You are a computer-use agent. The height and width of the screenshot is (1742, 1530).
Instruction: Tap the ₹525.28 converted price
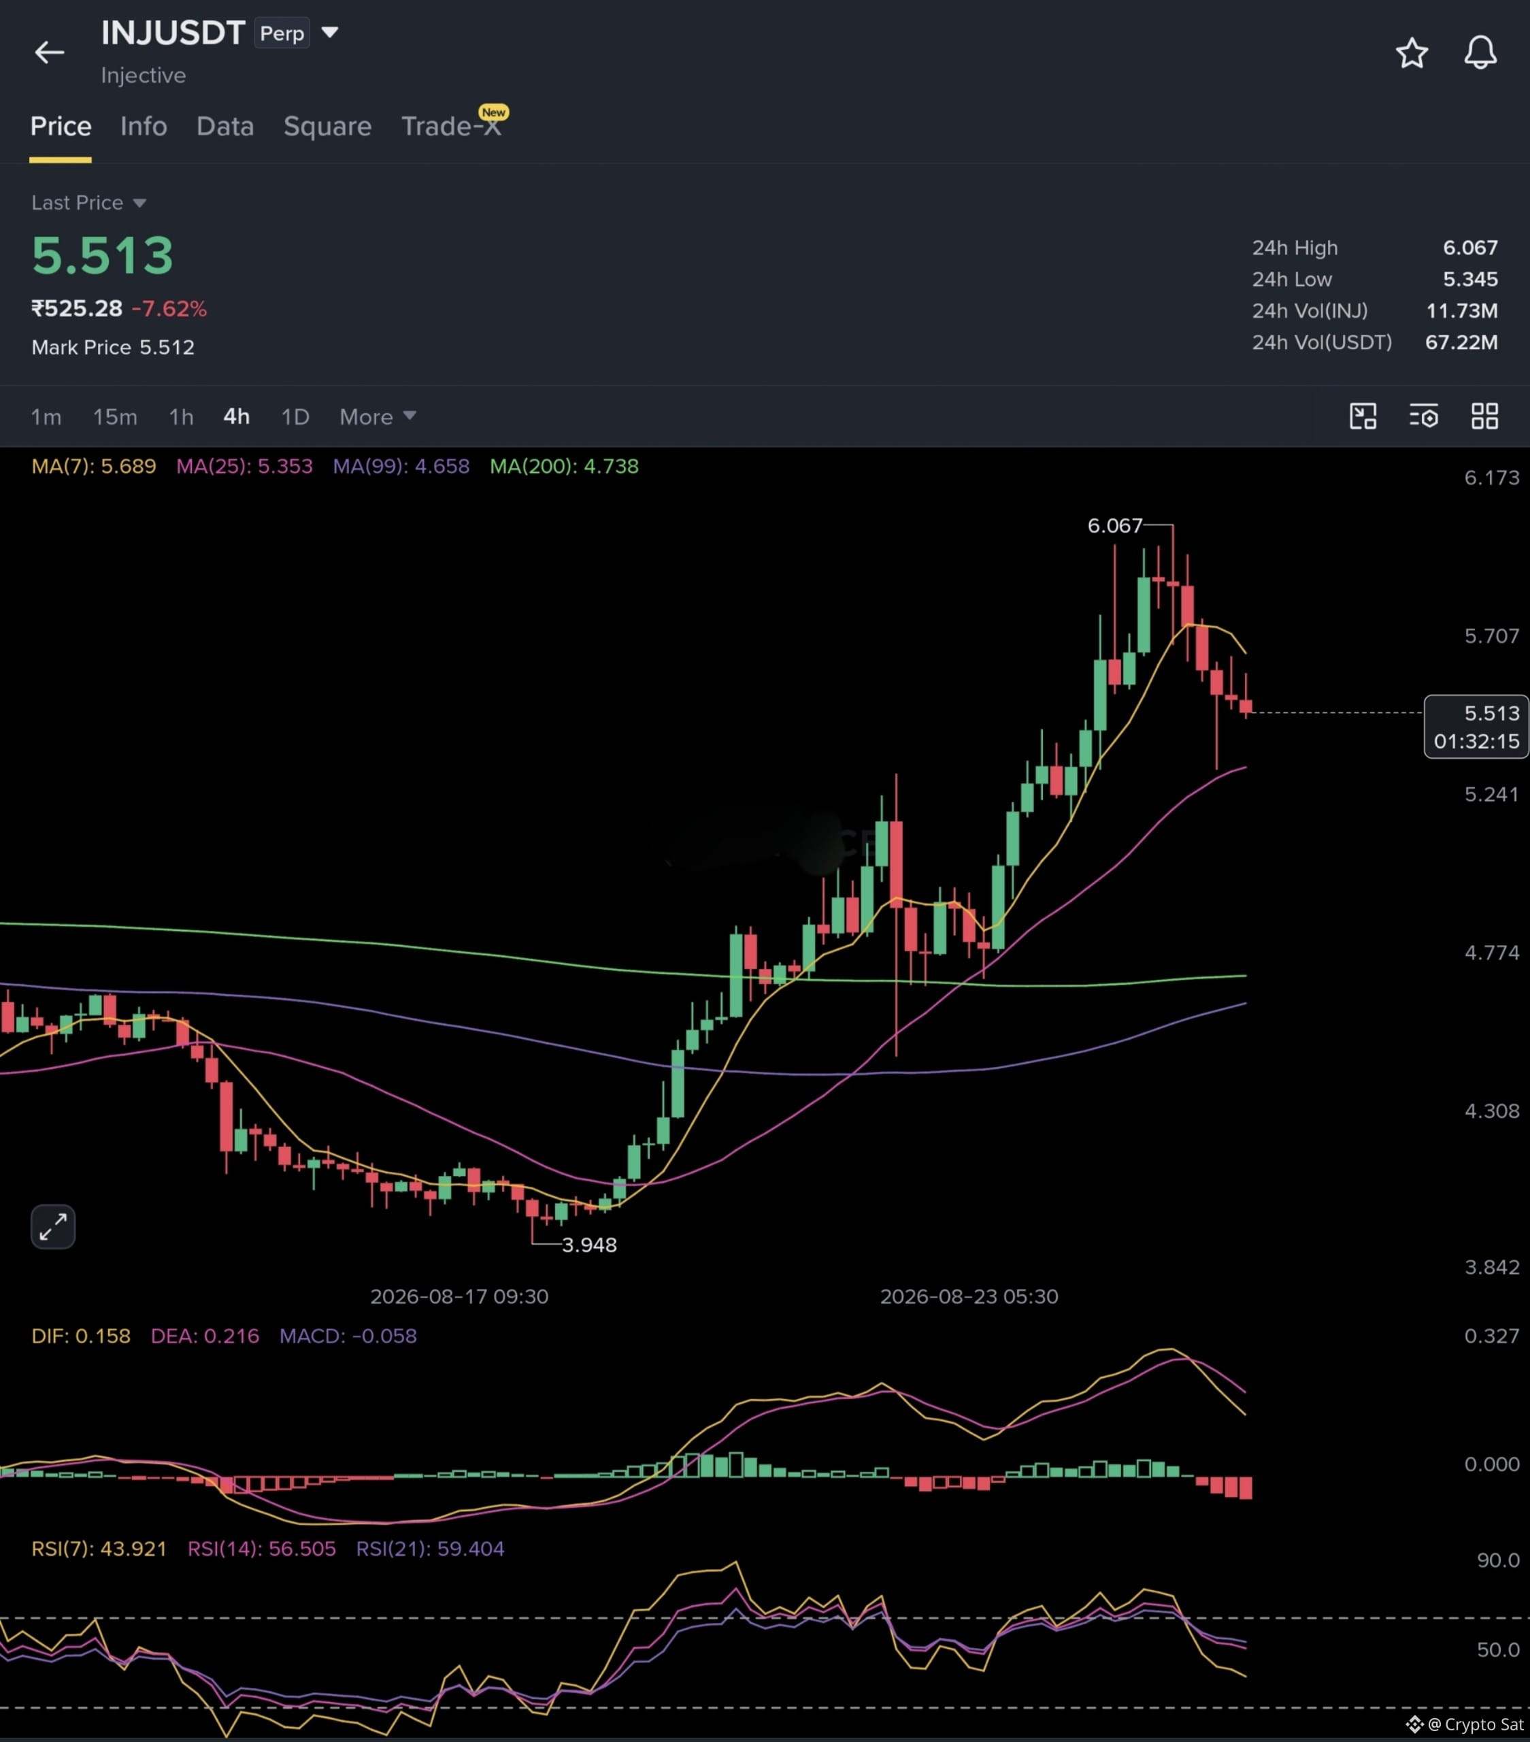pos(77,308)
